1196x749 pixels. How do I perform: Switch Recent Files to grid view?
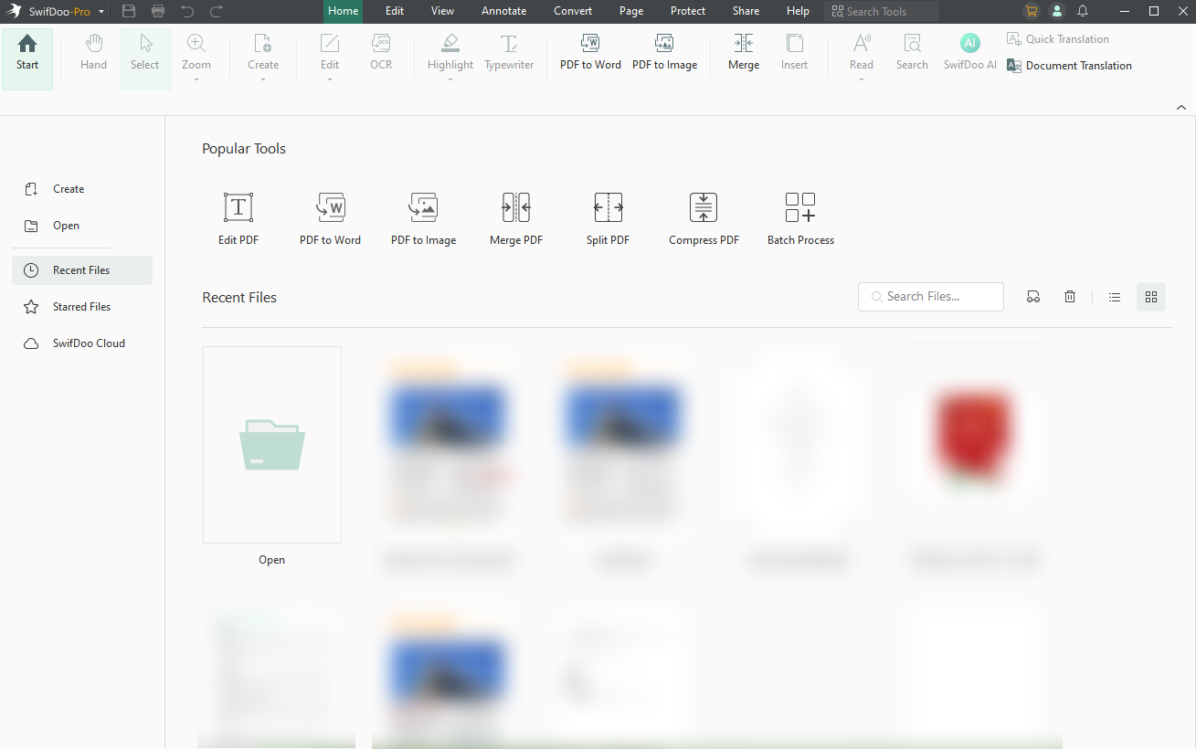pyautogui.click(x=1150, y=296)
